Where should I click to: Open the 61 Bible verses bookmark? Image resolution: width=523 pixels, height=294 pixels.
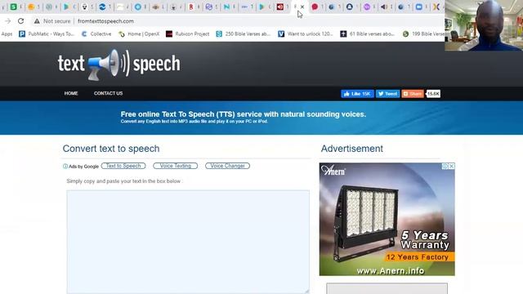coord(367,33)
